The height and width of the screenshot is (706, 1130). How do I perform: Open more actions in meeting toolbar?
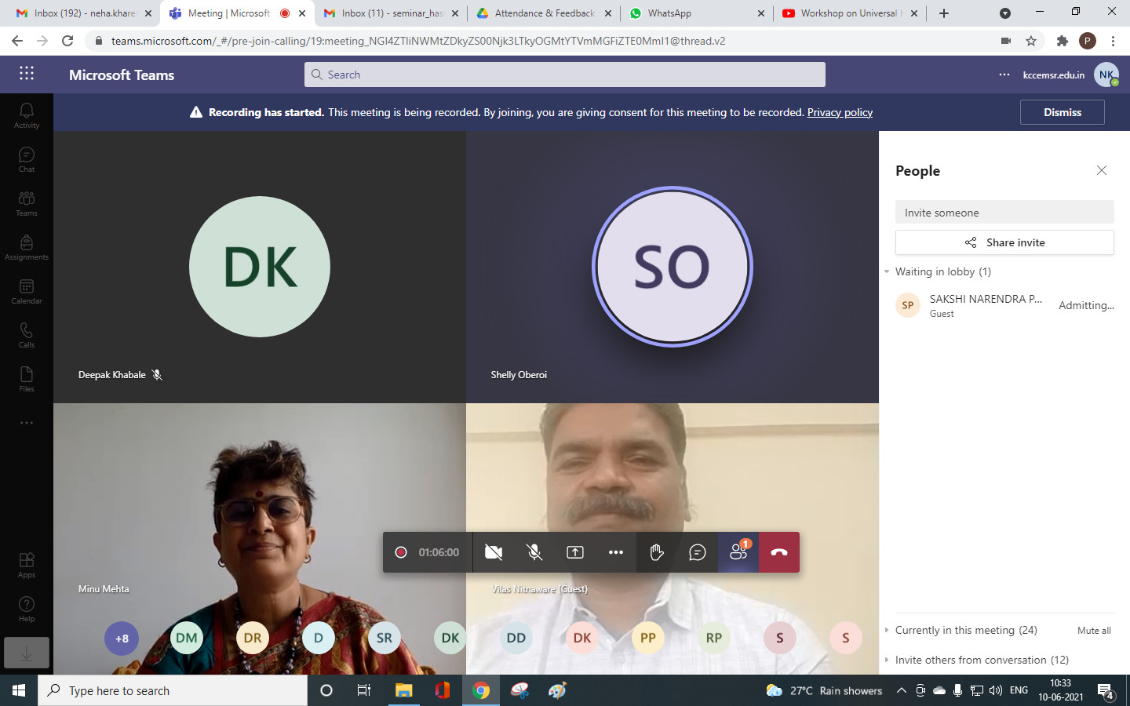[x=616, y=552]
